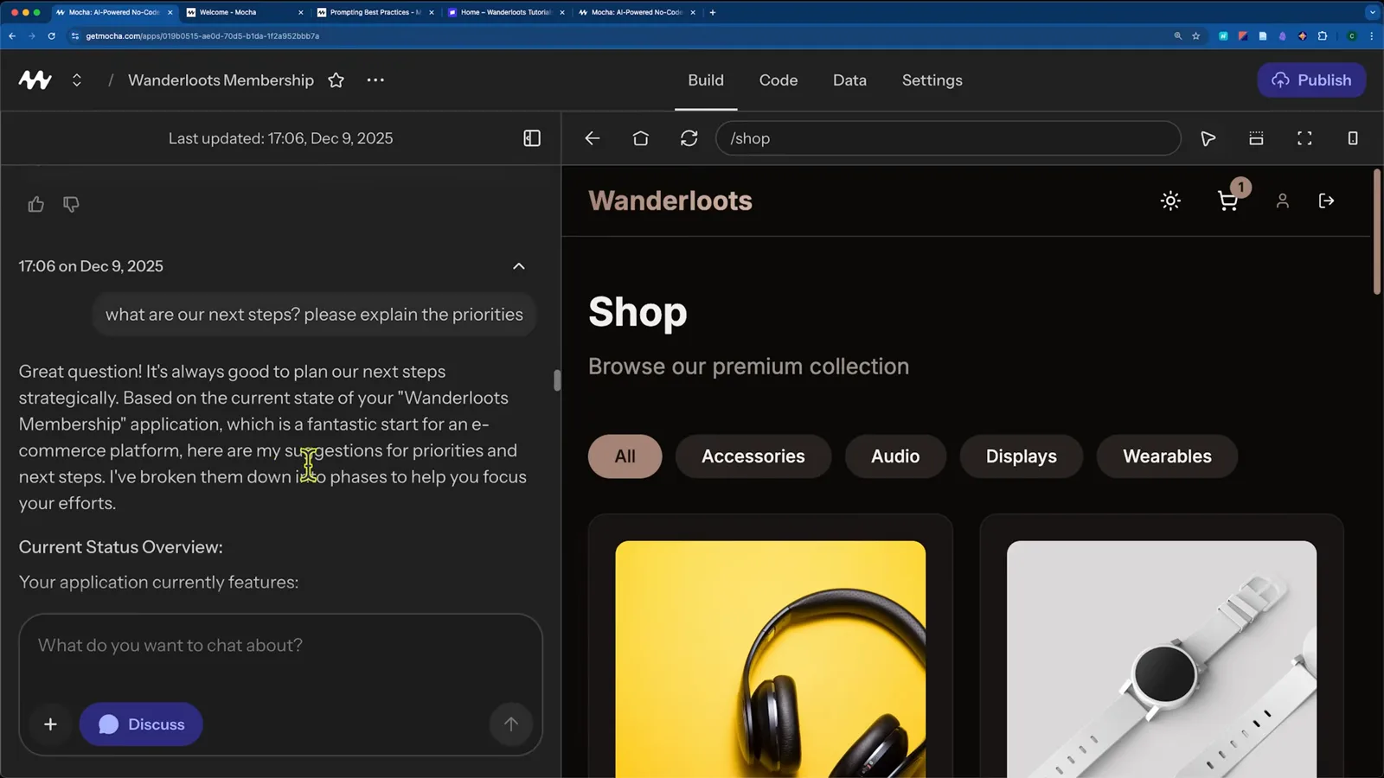Click the Publish button

click(x=1311, y=80)
